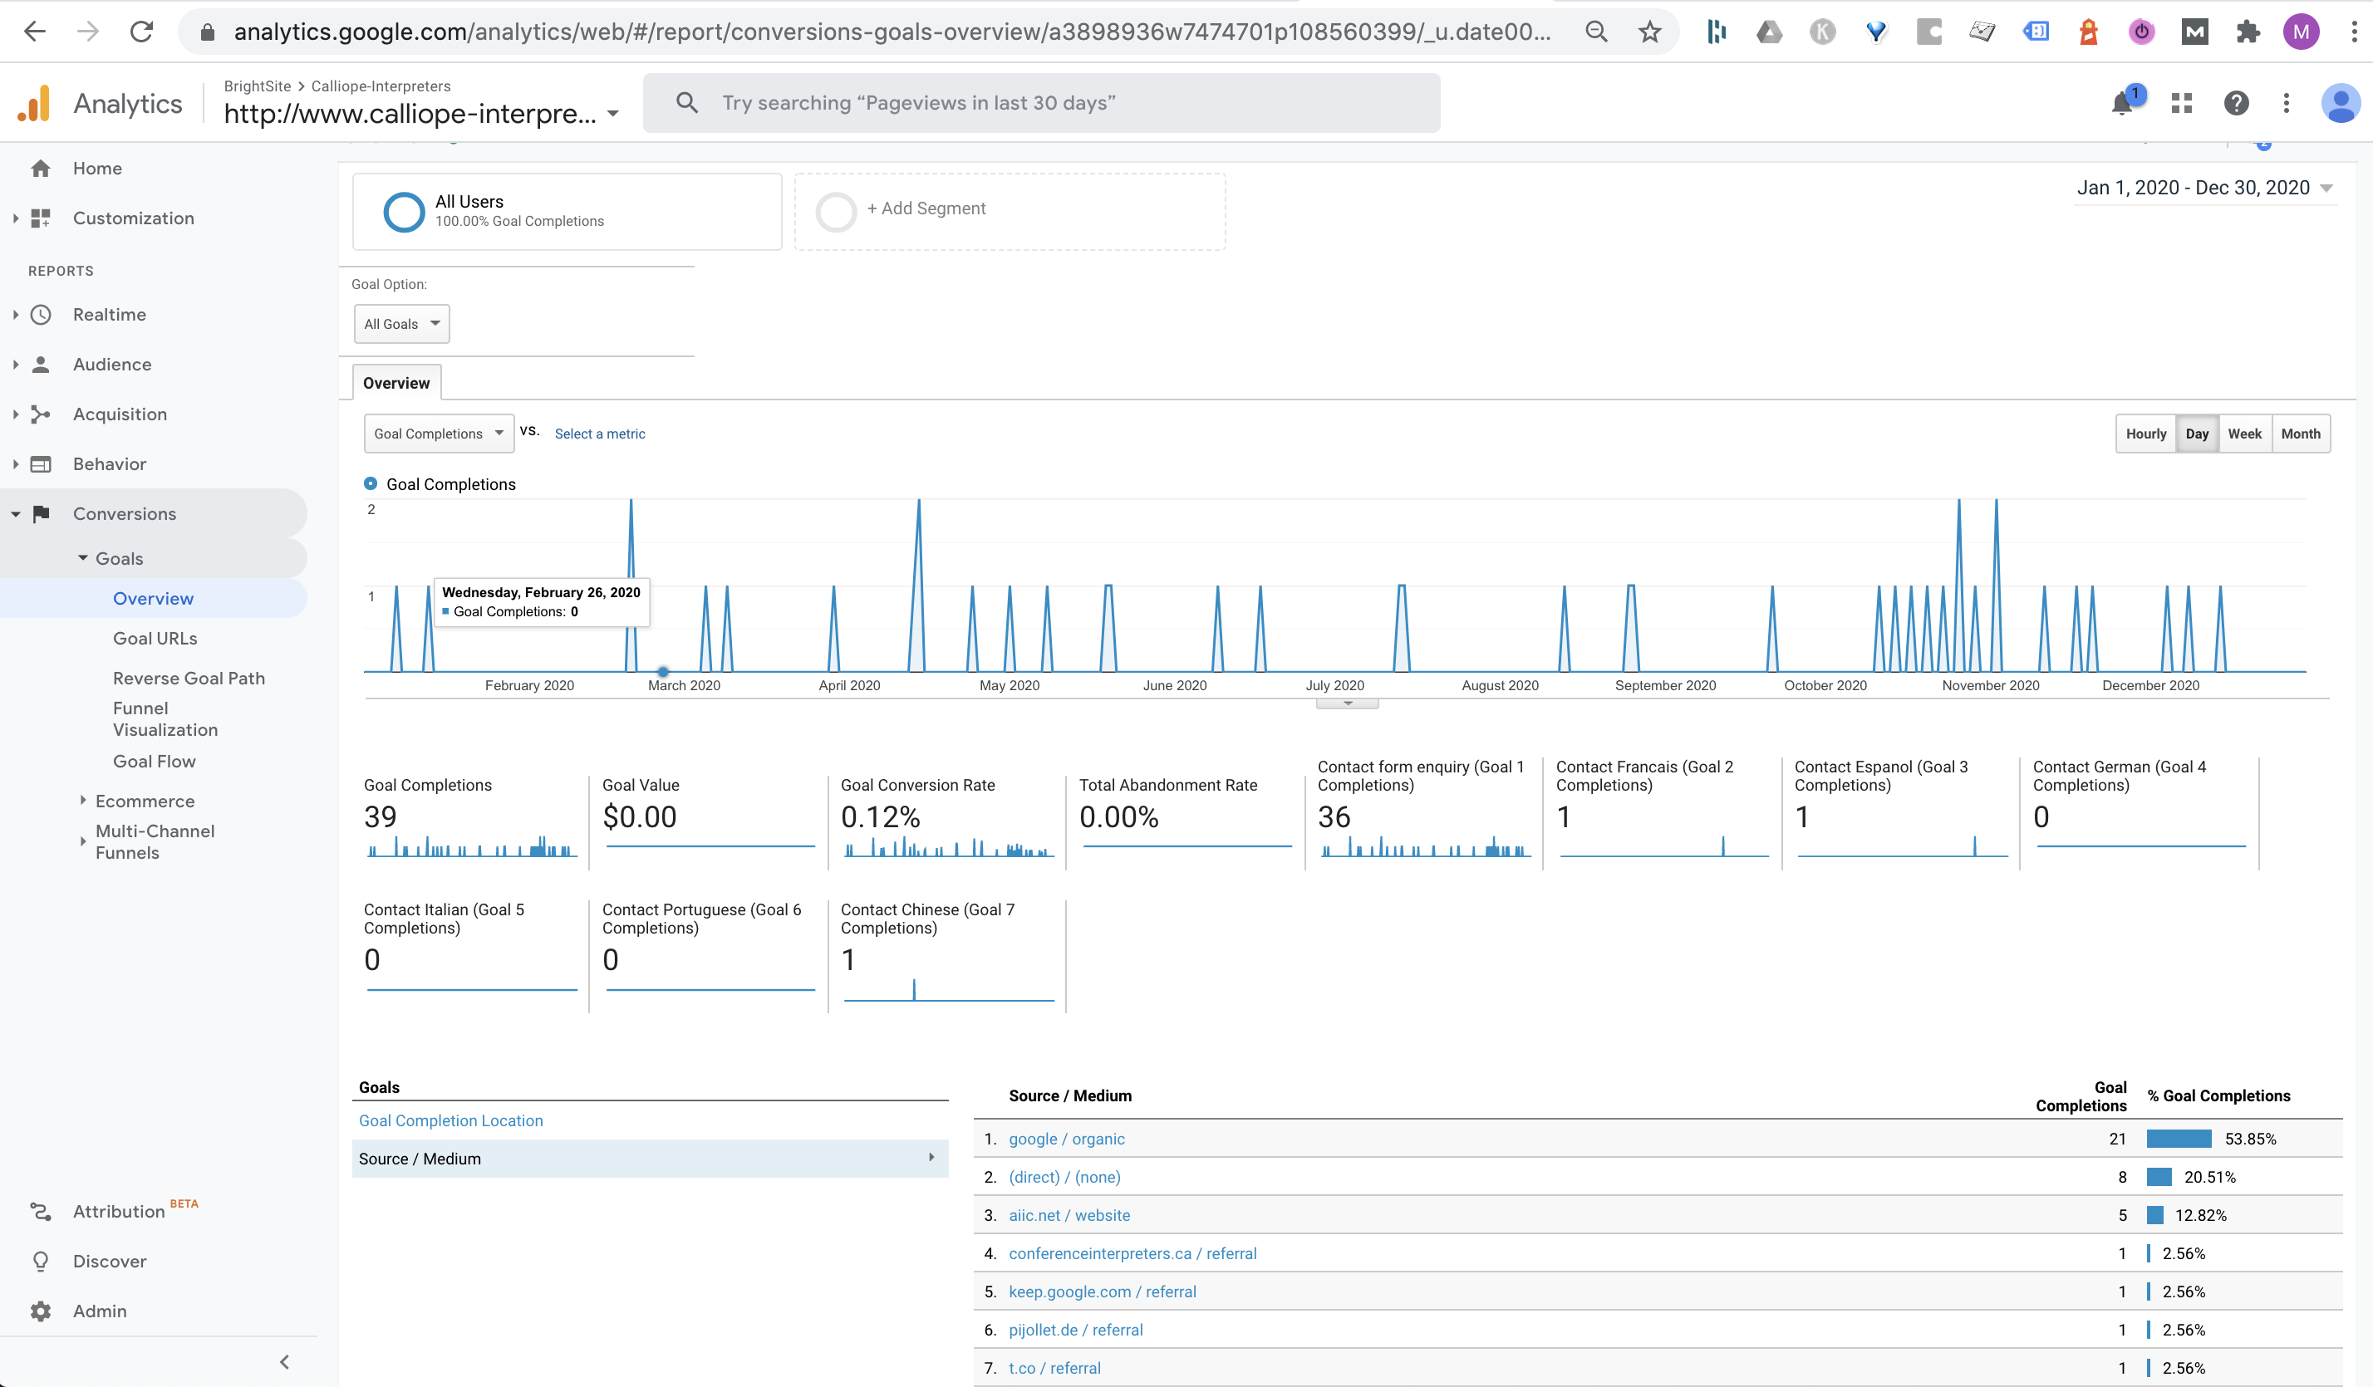Open google / organic source link

pyautogui.click(x=1066, y=1139)
